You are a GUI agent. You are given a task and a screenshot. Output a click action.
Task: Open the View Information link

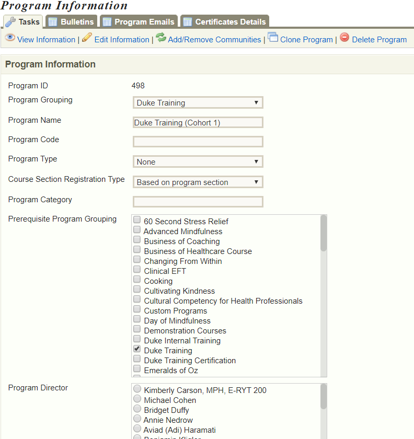[46, 40]
